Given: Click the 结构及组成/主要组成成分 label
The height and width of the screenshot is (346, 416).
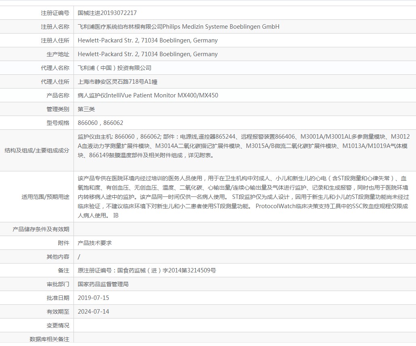Looking at the screenshot, I should (37, 150).
